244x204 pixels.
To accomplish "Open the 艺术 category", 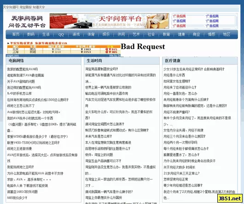I will click(136, 34).
